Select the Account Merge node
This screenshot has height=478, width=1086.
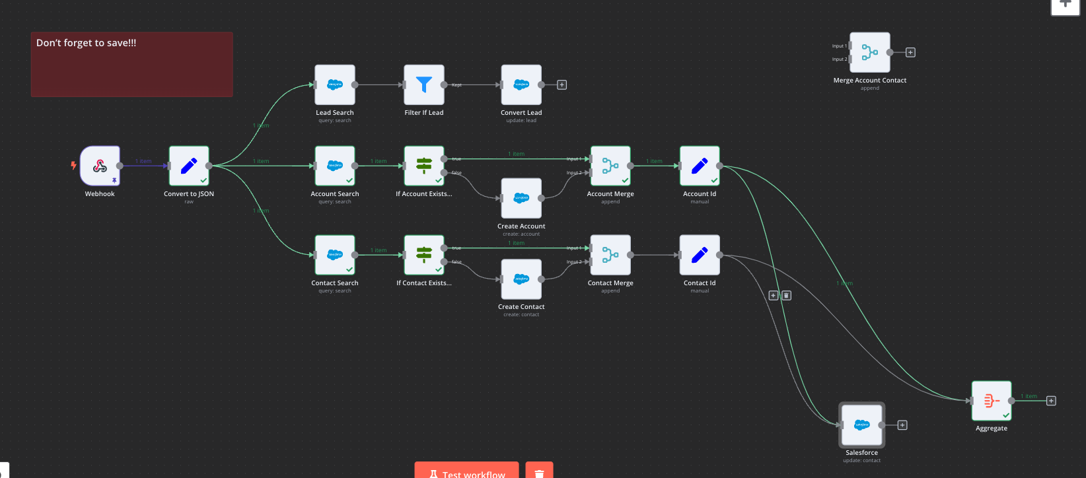point(610,166)
